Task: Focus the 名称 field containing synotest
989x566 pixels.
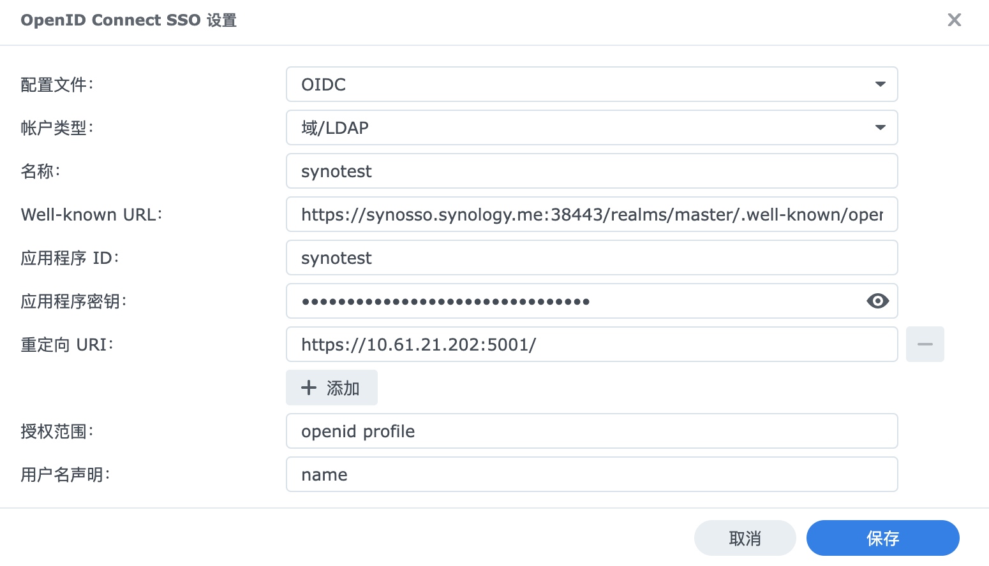Action: (x=592, y=171)
